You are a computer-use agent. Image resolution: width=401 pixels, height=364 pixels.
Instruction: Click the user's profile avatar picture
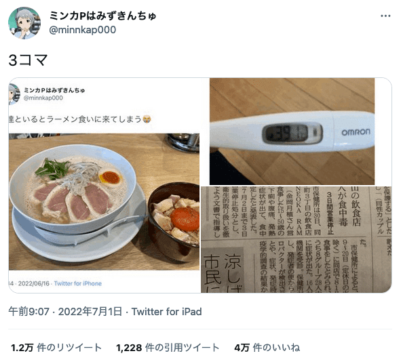coord(24,23)
